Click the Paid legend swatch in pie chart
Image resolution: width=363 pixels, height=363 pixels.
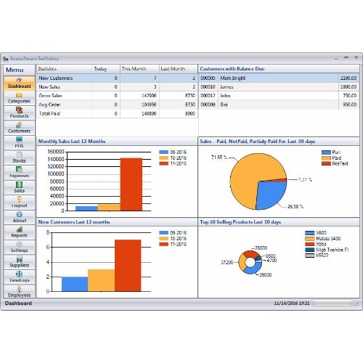[326, 158]
